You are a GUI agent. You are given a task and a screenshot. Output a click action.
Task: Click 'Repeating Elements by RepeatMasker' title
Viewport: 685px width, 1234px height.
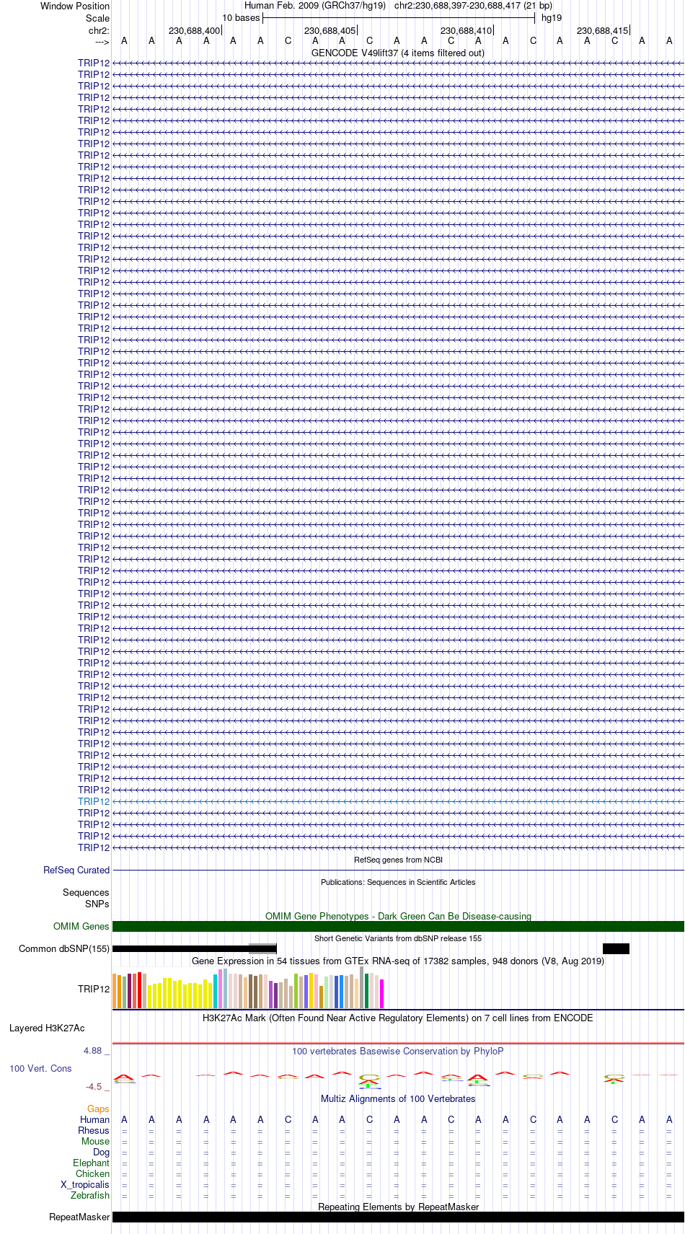point(398,1207)
